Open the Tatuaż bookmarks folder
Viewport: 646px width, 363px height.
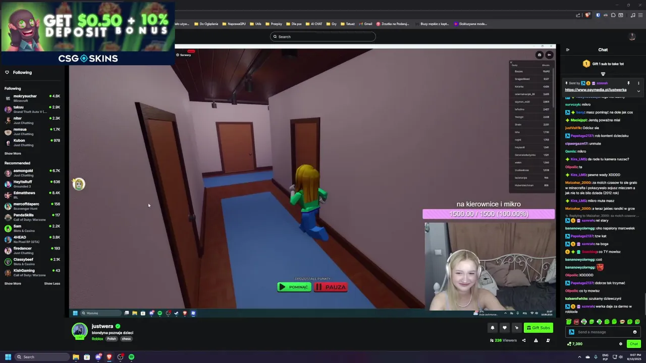click(x=347, y=24)
